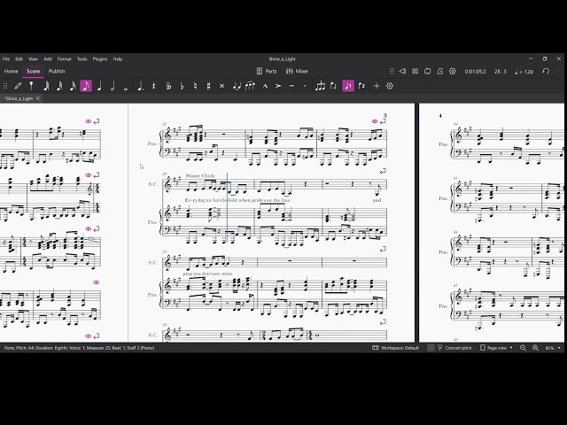Switch to Voice 2

pyautogui.click(x=361, y=86)
